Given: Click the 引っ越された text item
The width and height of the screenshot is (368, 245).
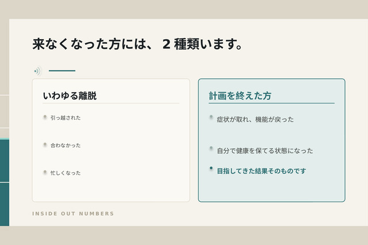Looking at the screenshot, I should [x=66, y=118].
